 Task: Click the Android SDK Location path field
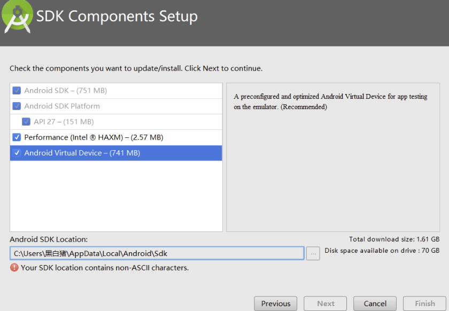[157, 253]
